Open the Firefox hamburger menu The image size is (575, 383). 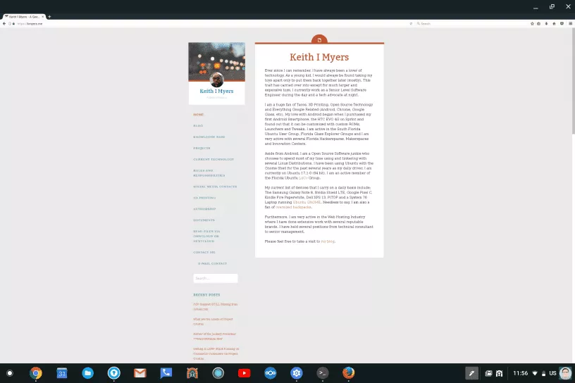coord(569,23)
